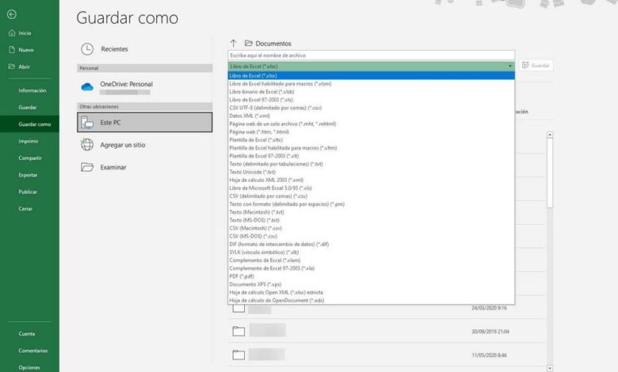This screenshot has height=372, width=618.
Task: Select Plantilla de Excel (*.xltx)
Action: click(372, 140)
